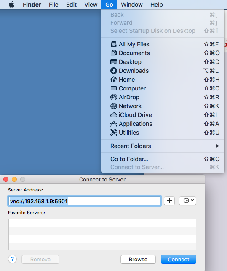The width and height of the screenshot is (227, 271).
Task: Click the Connect button
Action: tap(179, 259)
